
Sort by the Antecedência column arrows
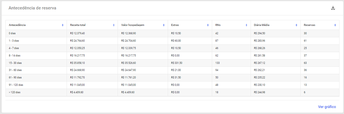click(63, 25)
